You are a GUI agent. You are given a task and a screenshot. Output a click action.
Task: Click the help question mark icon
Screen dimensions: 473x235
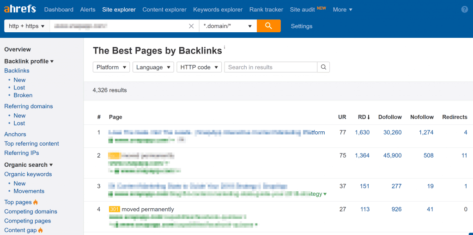coord(465,10)
